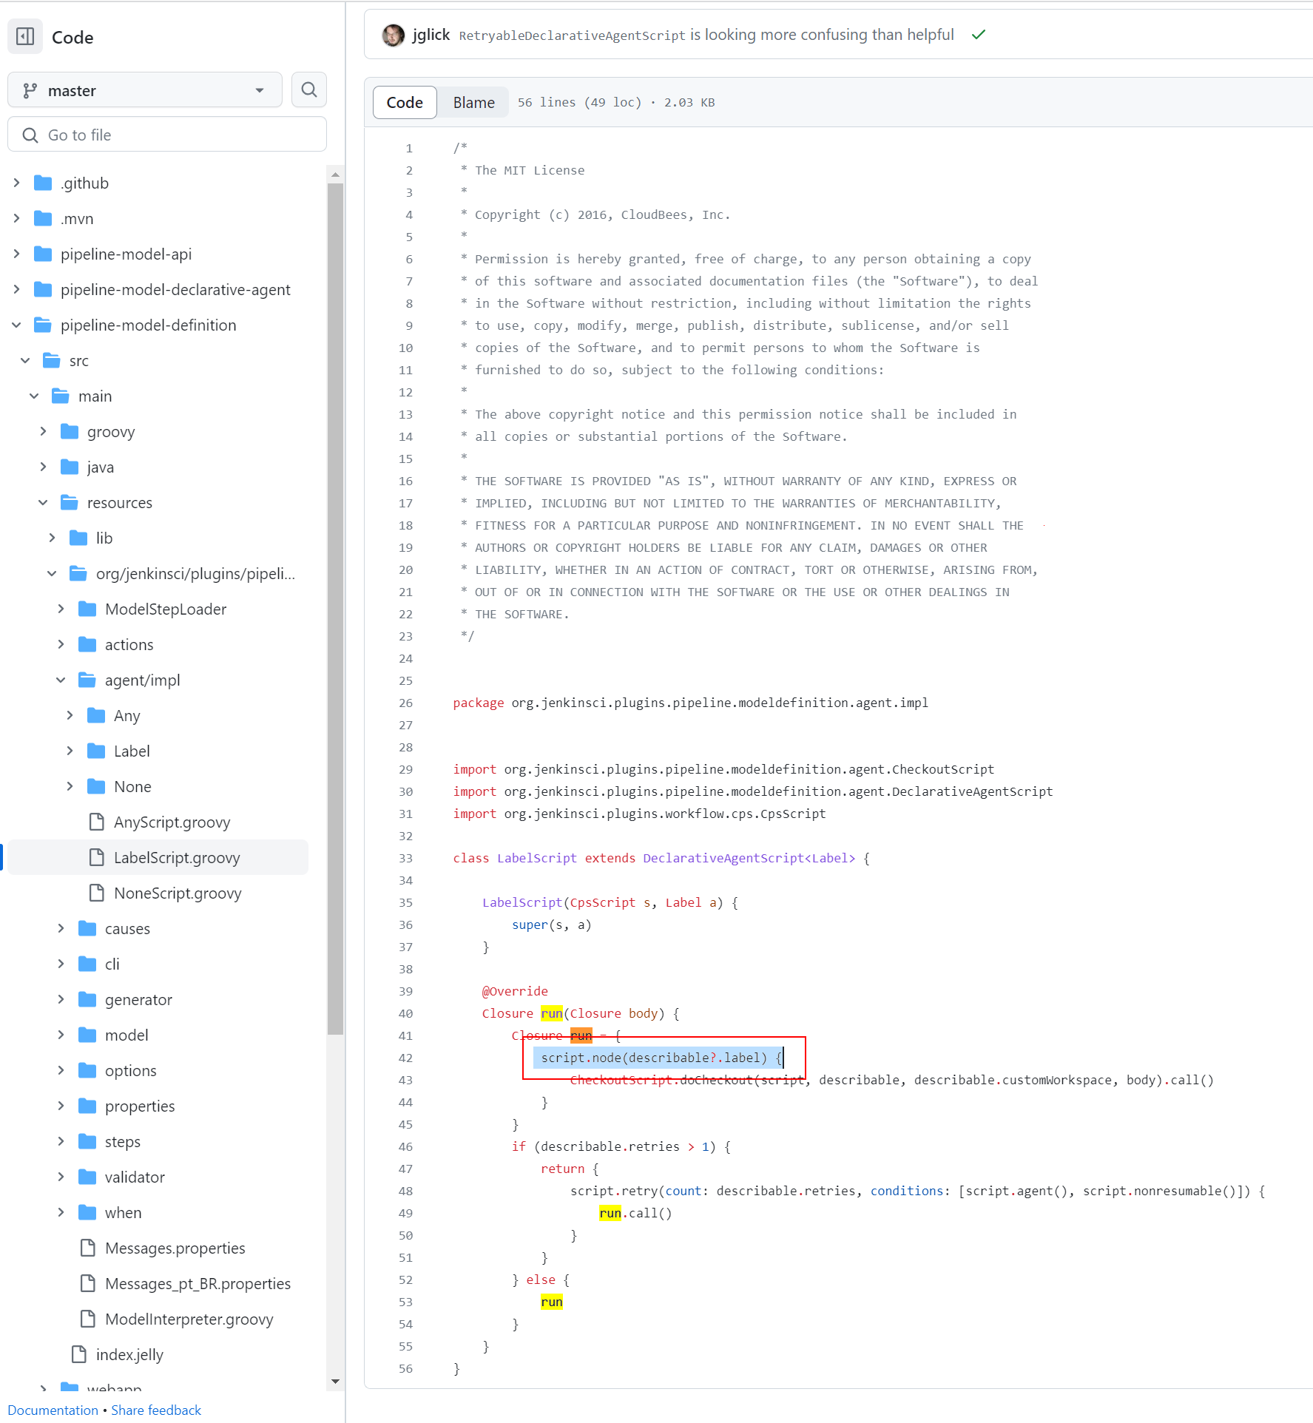Screen dimensions: 1313x1423
Task: Expand the groovy folder chevron
Action: (43, 431)
